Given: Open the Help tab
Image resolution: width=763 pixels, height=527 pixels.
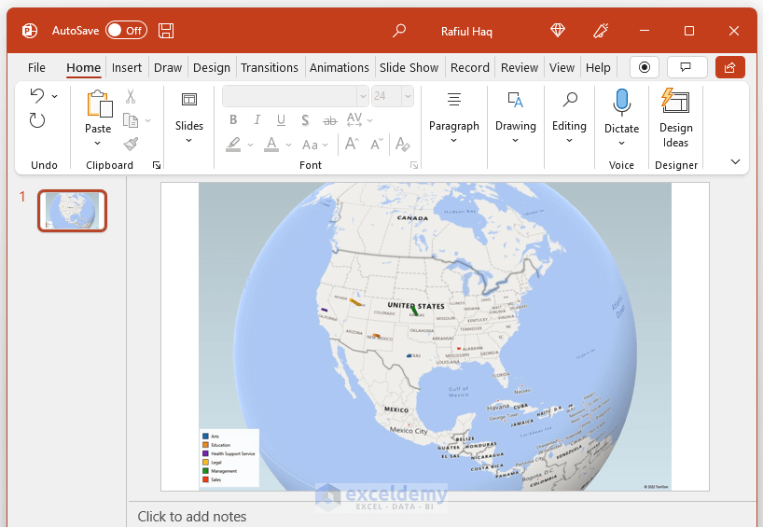Looking at the screenshot, I should pos(598,68).
